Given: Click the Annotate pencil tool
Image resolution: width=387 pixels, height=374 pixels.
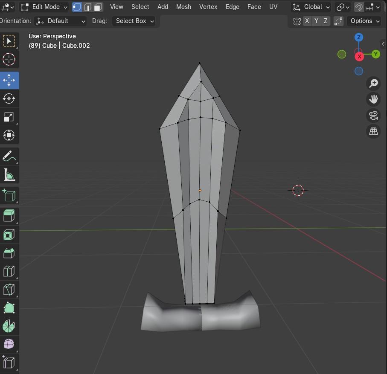Looking at the screenshot, I should tap(9, 157).
